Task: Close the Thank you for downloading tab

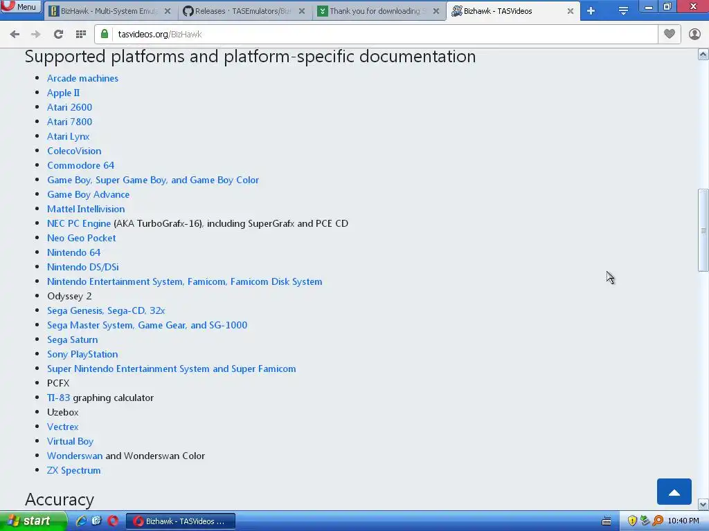Action: (x=436, y=11)
